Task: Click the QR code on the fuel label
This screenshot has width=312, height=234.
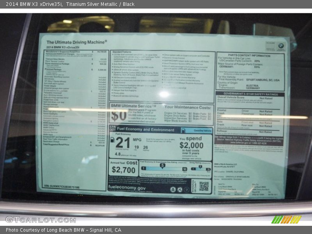Action: [204, 186]
